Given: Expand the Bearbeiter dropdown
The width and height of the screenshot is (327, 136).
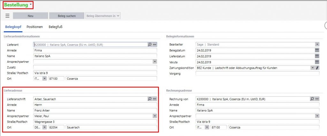Looking at the screenshot, I should (x=317, y=45).
